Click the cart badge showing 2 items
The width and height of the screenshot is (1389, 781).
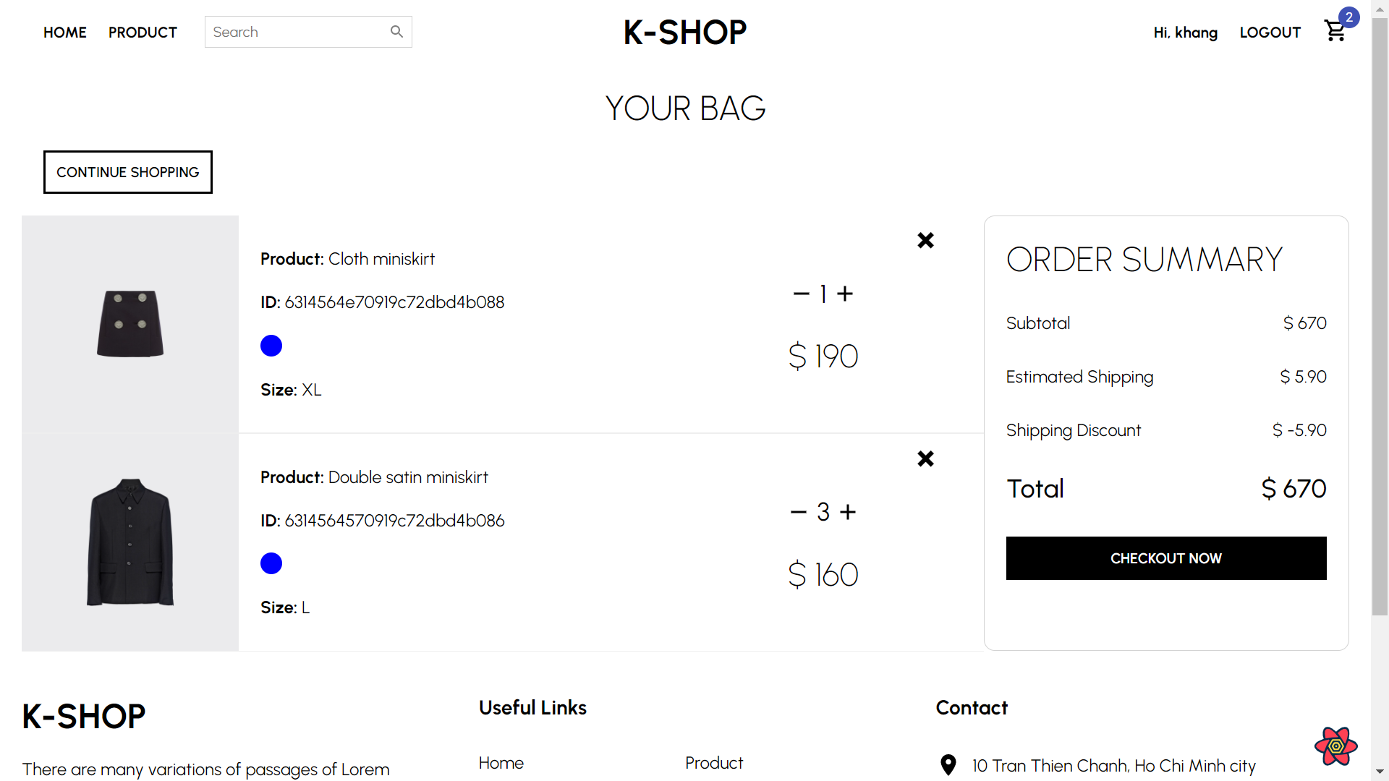coord(1349,17)
